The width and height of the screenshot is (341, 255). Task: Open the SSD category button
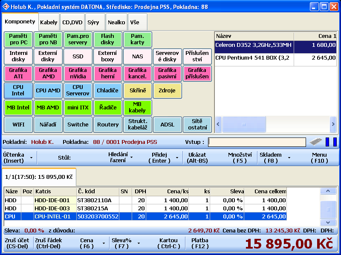tap(78, 57)
